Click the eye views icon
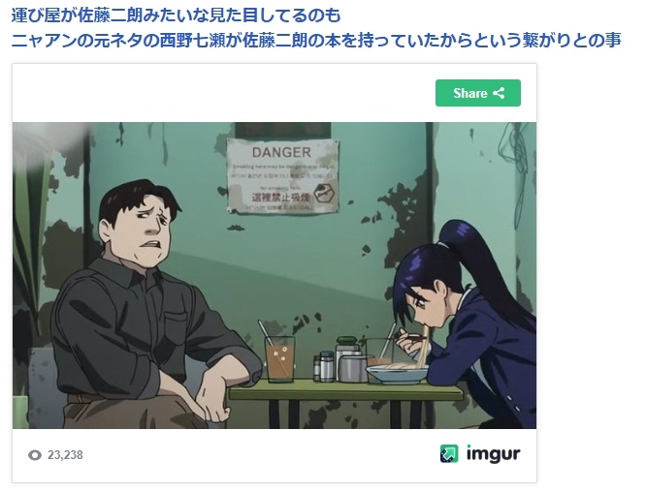The image size is (647, 492). [35, 455]
